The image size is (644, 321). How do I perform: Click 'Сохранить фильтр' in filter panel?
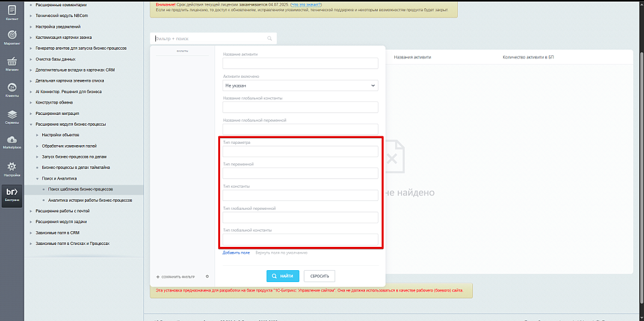point(178,276)
